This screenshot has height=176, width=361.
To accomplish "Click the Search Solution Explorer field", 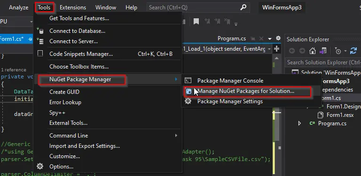I will pos(323,62).
